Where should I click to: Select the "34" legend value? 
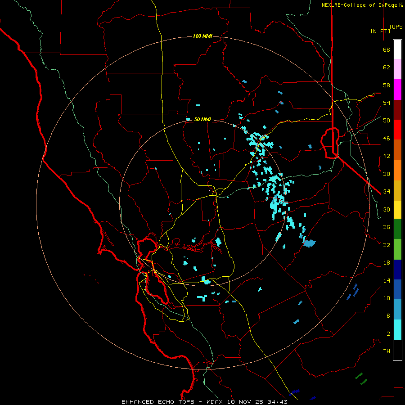(387, 192)
